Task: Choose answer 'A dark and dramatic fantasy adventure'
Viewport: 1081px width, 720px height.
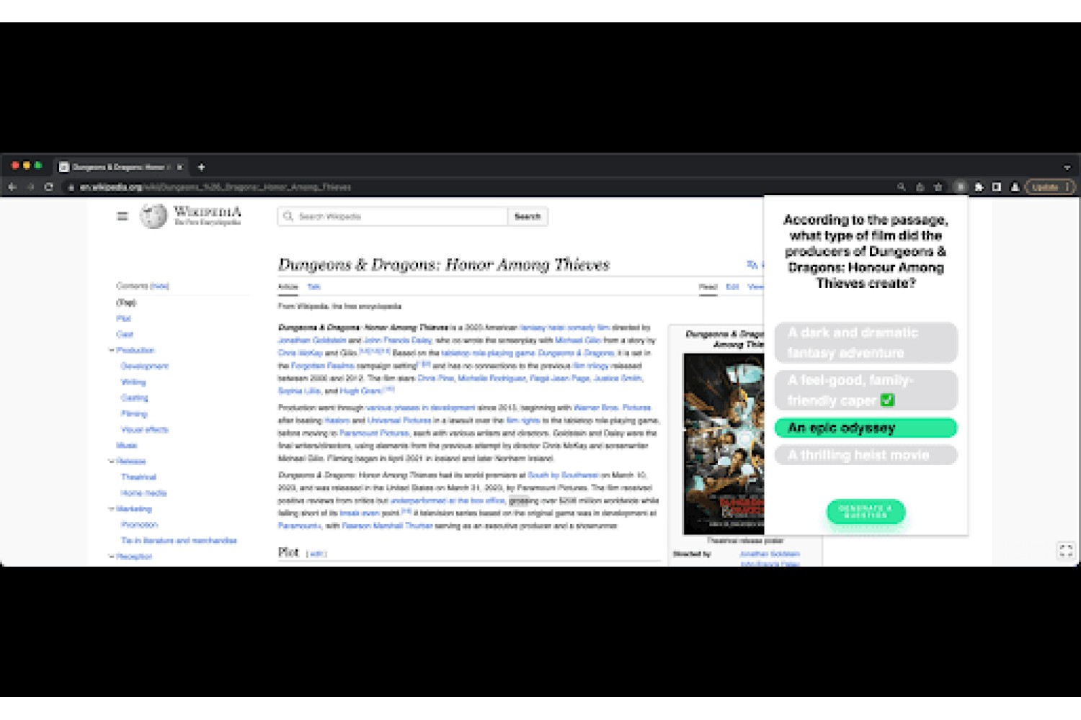Action: click(866, 343)
